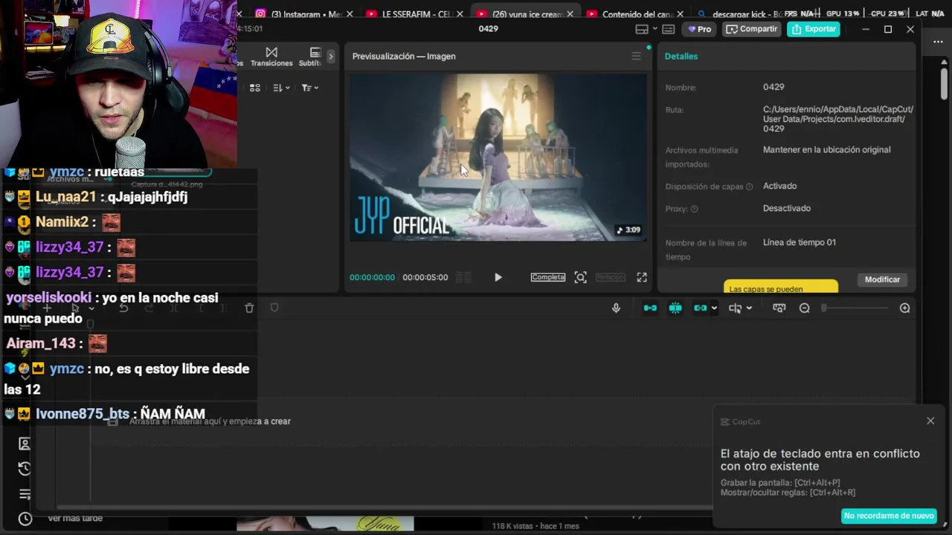Open the media sort order dropdown

coord(281,88)
